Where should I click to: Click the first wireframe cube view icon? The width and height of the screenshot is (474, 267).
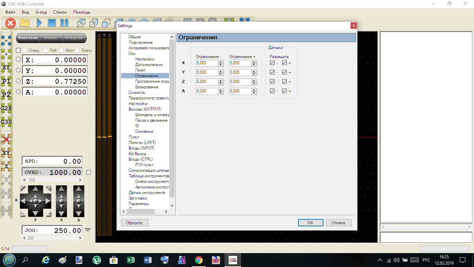pyautogui.click(x=81, y=23)
